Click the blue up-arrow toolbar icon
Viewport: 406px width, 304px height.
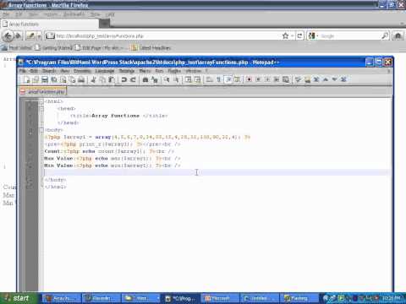326,80
